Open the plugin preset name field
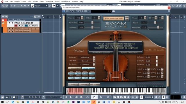This screenshot has width=186, height=104. point(101,11)
